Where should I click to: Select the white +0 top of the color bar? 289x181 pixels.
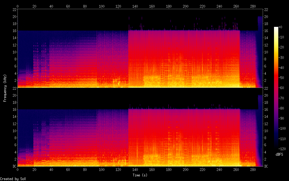276,27
